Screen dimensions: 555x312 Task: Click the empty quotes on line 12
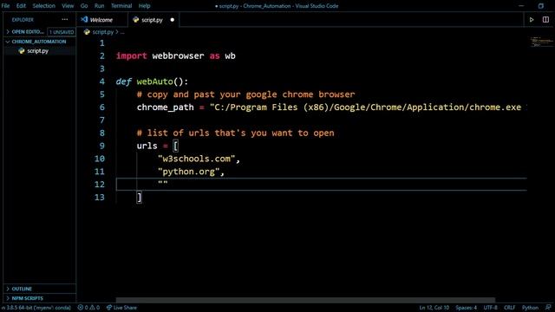point(163,183)
